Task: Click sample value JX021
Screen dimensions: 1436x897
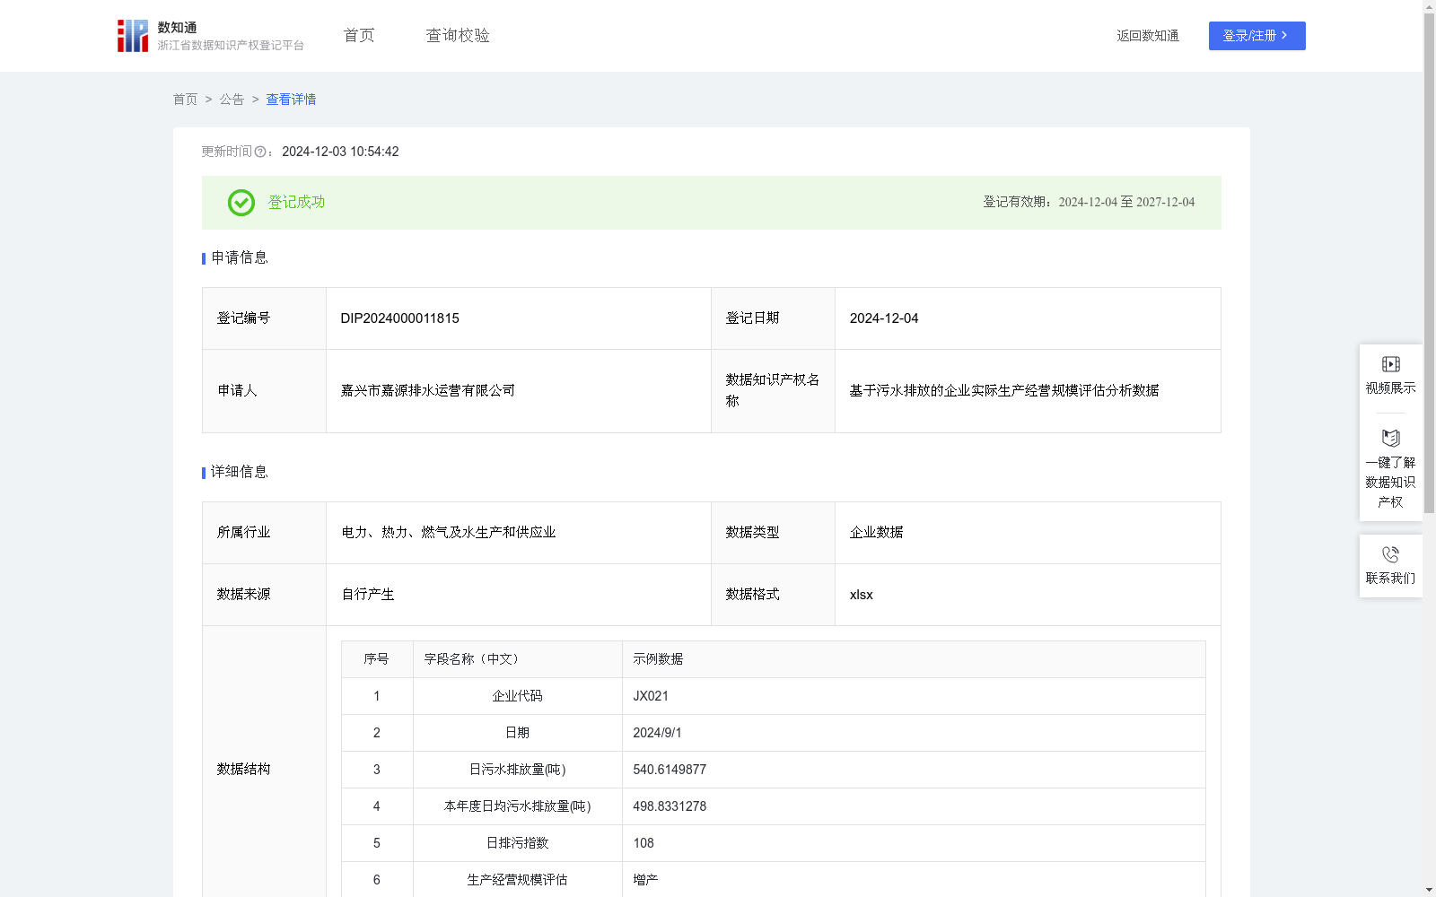Action: 651,696
